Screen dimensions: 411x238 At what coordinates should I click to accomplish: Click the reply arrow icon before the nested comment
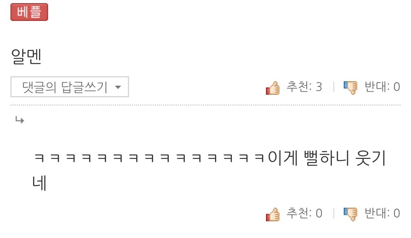20,120
